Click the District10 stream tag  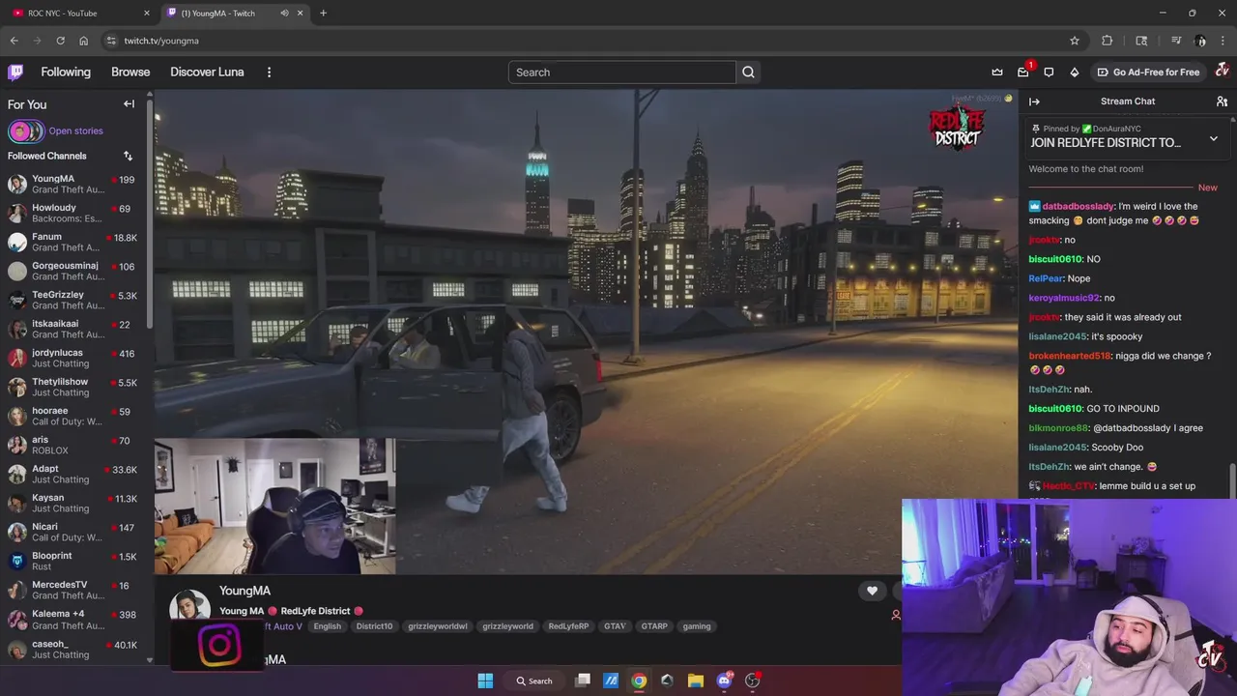374,626
